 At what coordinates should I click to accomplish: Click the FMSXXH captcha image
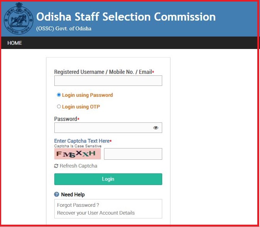(x=78, y=154)
